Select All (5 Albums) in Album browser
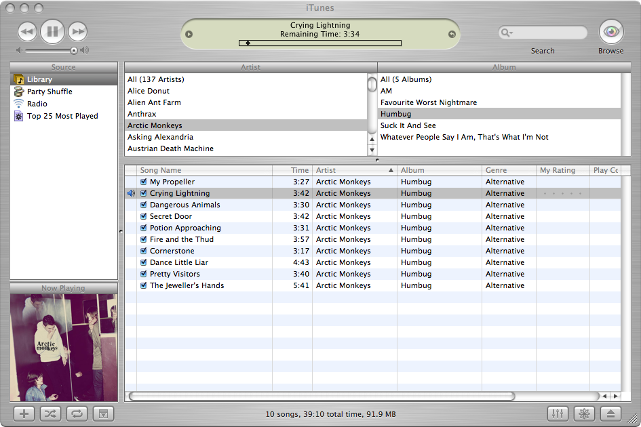The image size is (641, 427). click(499, 79)
